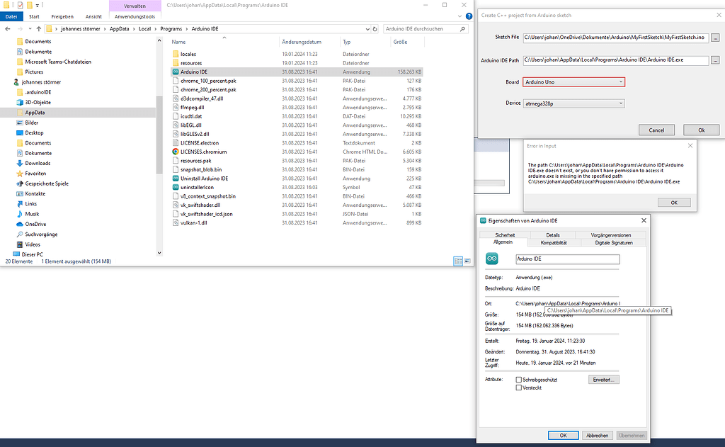725x447 pixels.
Task: Select the vulkan-1.dll file
Action: [x=194, y=223]
